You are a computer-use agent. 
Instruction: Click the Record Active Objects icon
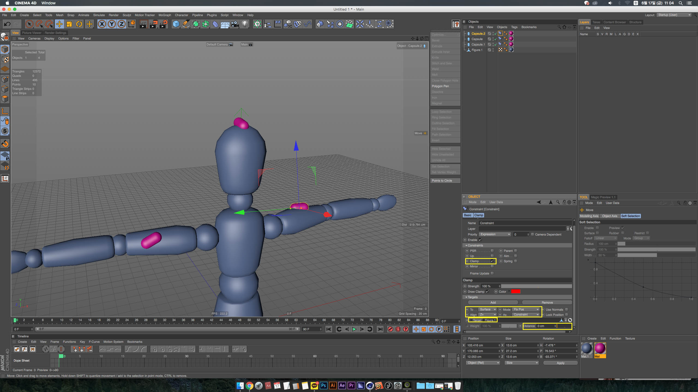pos(390,329)
